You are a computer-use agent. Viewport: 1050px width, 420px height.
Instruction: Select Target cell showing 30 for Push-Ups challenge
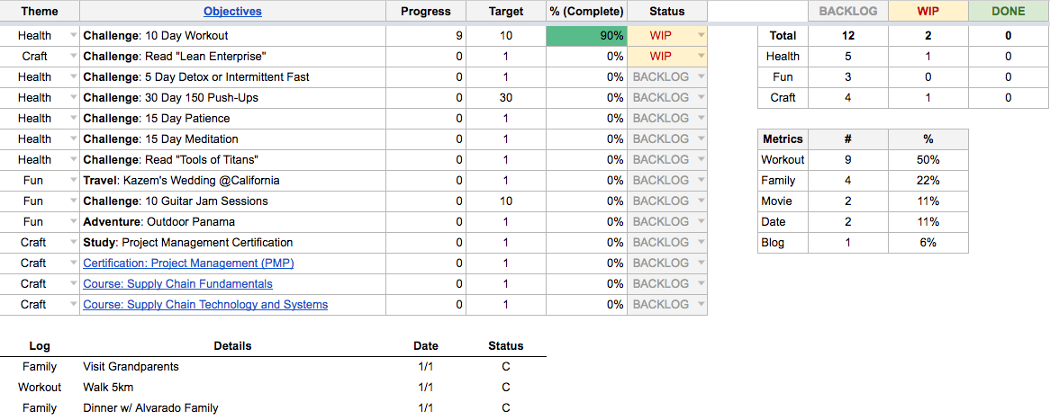[x=506, y=98]
